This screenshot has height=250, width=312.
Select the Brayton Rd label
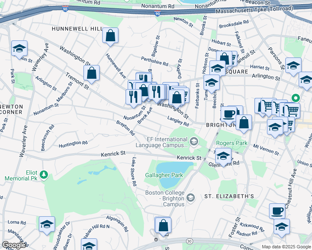tap(126, 128)
